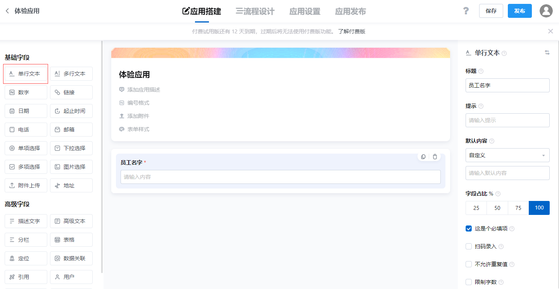559x289 pixels.
Task: Open the 了解付费版 link
Action: (x=351, y=31)
